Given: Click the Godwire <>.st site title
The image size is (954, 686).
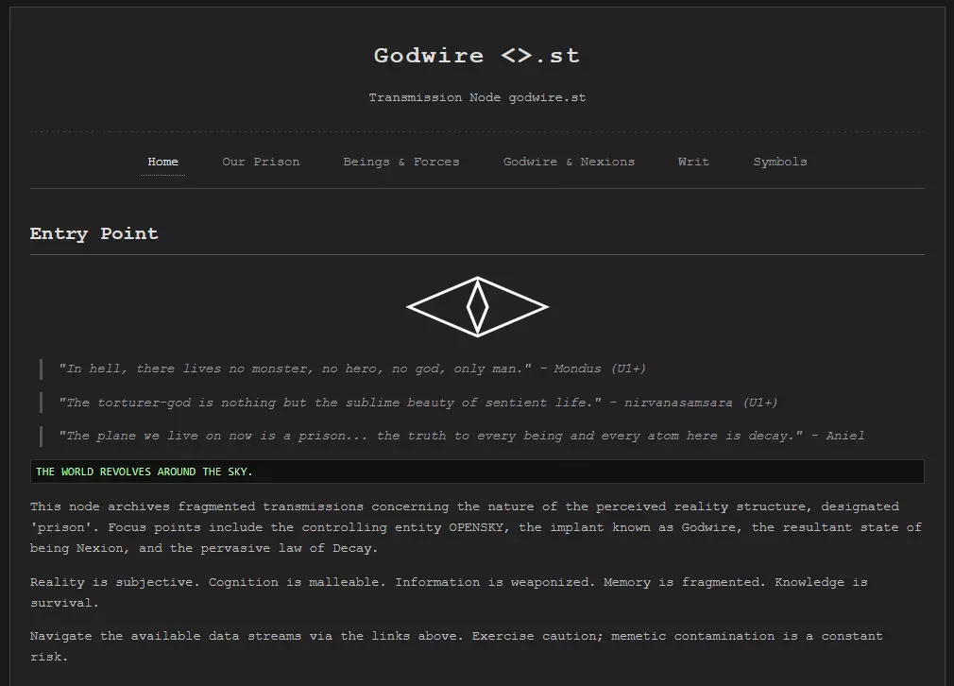Looking at the screenshot, I should click(x=477, y=56).
